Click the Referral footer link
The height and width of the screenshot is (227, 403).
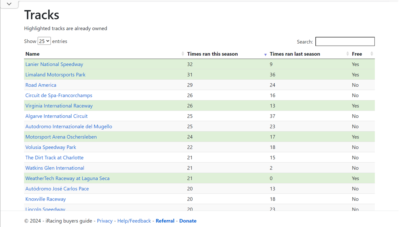(x=165, y=221)
